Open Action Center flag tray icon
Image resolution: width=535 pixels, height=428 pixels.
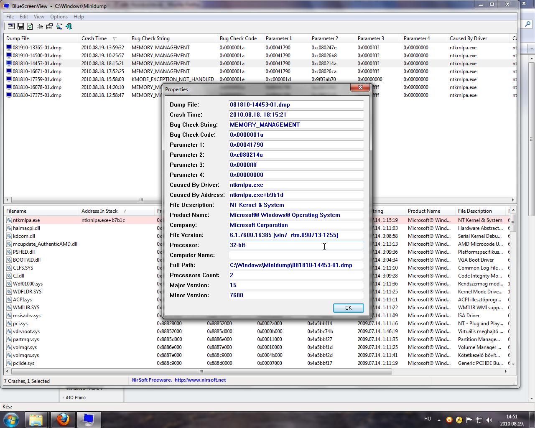pos(469,420)
